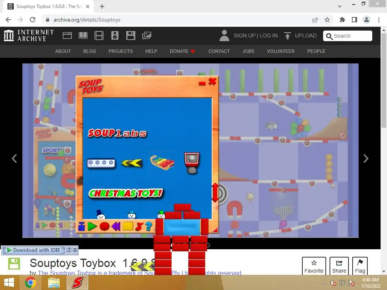The image size is (387, 290).
Task: Reload the page
Action: click(33, 20)
